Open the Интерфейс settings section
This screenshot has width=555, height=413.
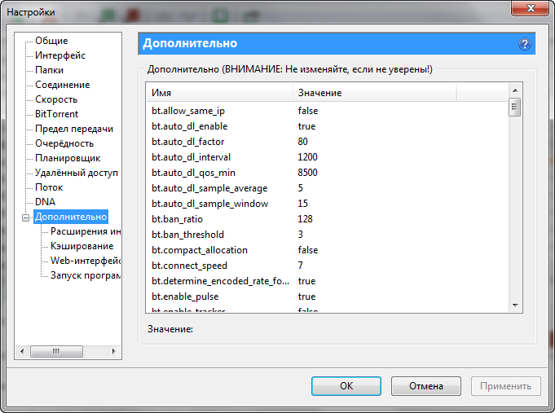coord(59,55)
